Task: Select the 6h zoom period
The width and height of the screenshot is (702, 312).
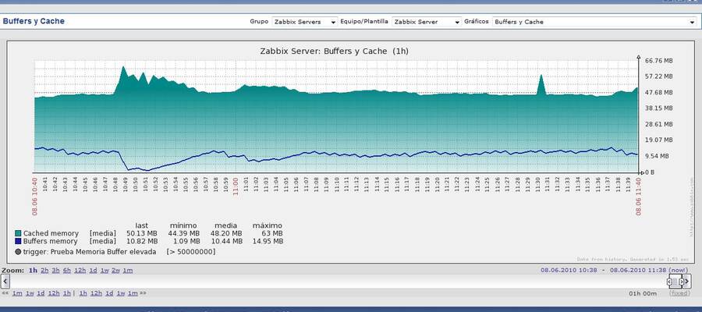Action: pyautogui.click(x=67, y=270)
